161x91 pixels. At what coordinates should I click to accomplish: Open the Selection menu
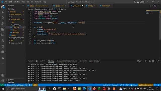point(17,2)
